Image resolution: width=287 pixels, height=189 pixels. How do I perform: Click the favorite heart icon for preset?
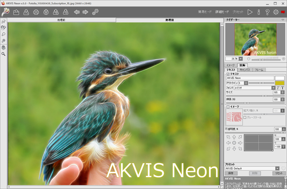click(x=283, y=169)
